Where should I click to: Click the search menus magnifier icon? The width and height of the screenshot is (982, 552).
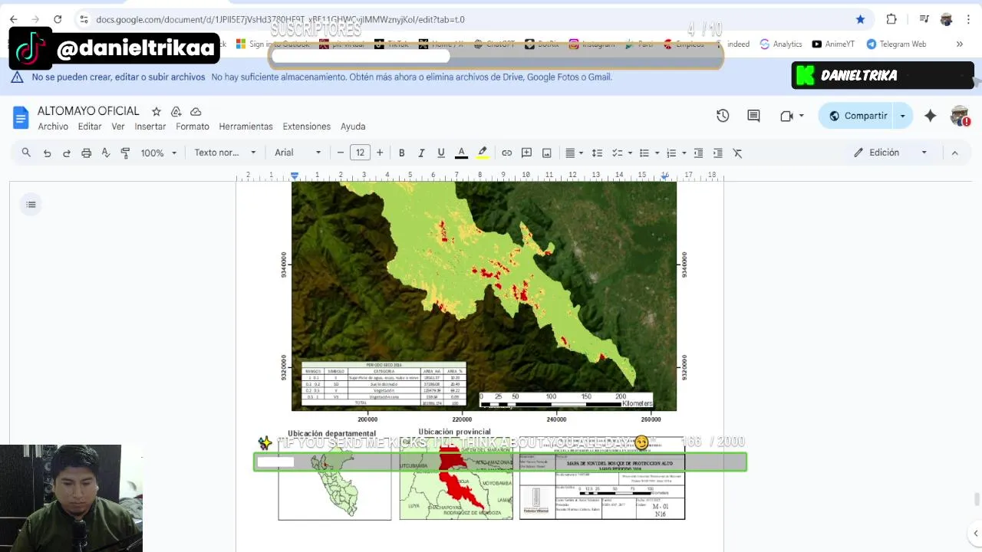tap(26, 153)
